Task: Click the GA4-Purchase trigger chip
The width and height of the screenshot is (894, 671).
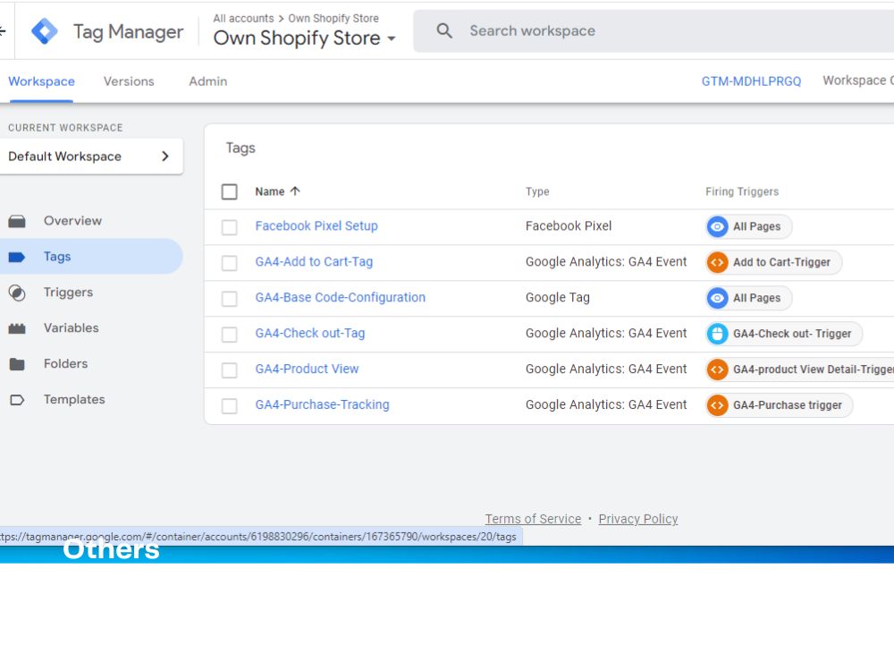Action: tap(780, 405)
